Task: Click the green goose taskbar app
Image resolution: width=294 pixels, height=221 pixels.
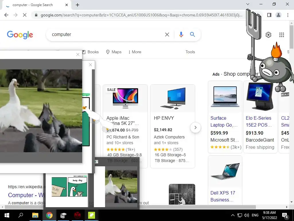Action: pos(92,215)
